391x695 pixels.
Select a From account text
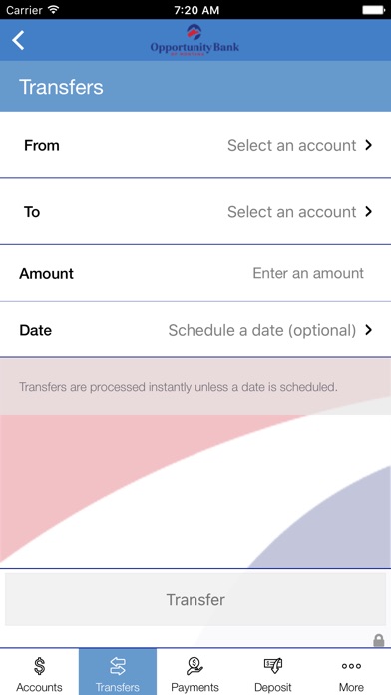292,145
